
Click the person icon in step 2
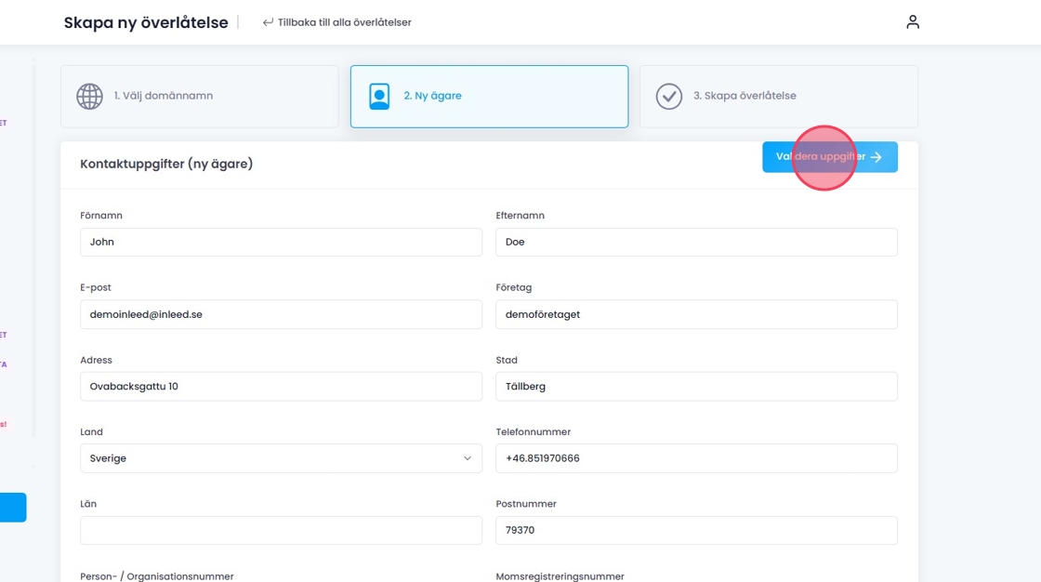(379, 97)
